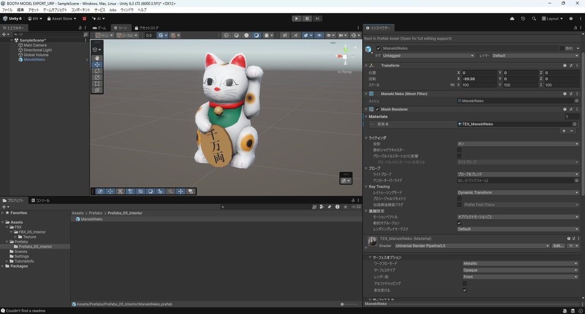Toggle the 影を受ける checkbox

pos(464,290)
